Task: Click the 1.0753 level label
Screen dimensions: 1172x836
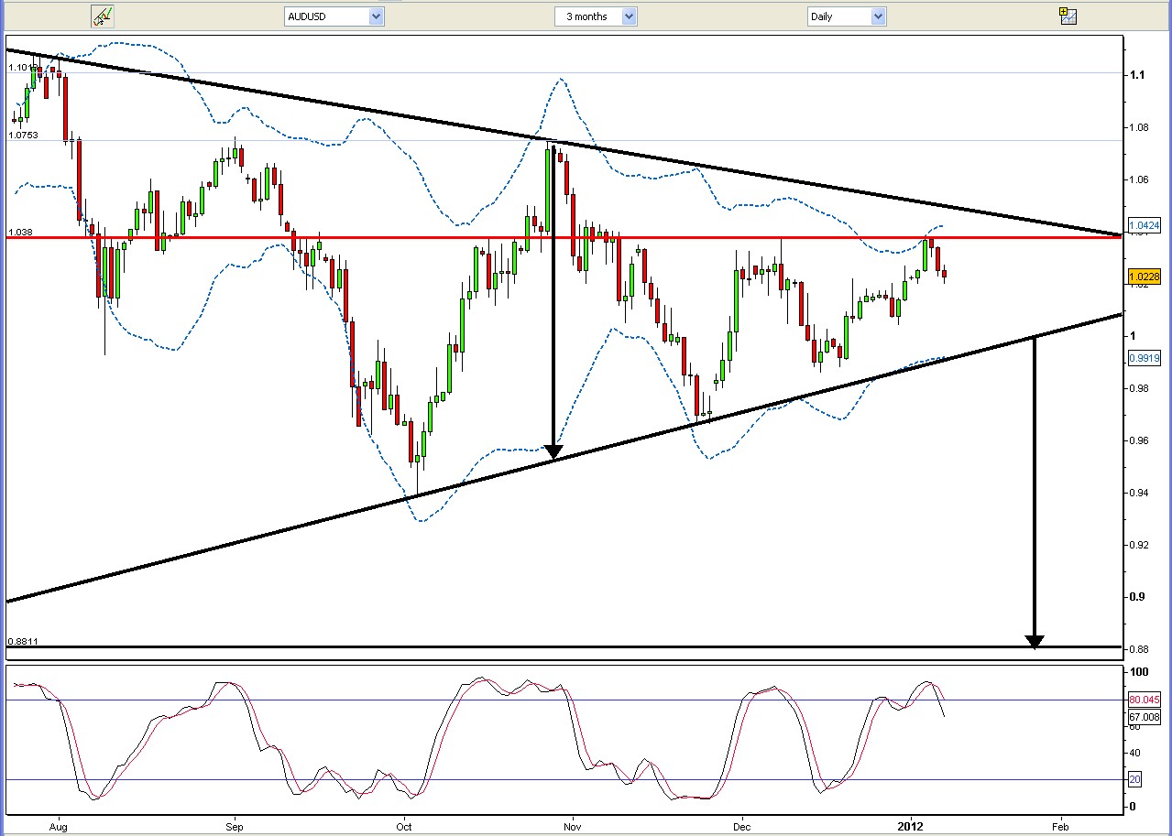Action: click(x=22, y=135)
